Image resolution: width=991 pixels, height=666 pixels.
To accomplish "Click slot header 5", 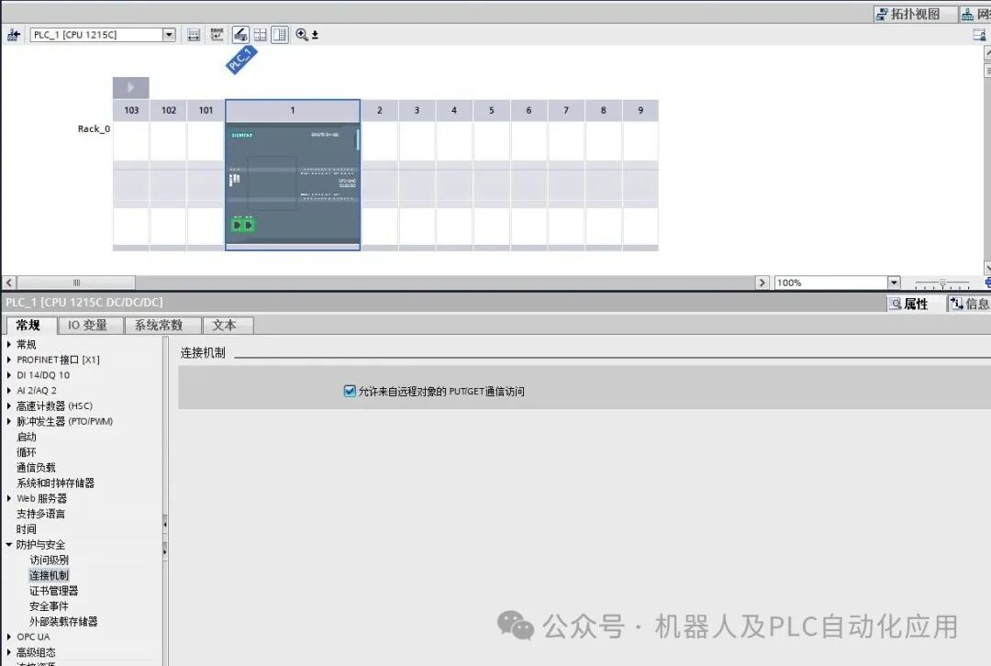I will point(491,110).
